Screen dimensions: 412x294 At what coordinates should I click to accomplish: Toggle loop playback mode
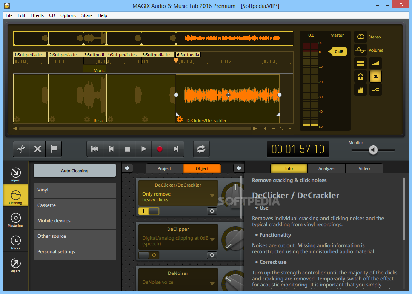pos(201,149)
